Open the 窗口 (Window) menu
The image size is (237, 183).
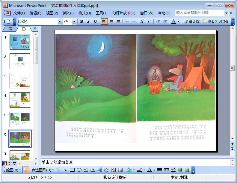click(147, 13)
